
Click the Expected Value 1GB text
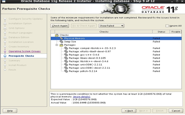84,99
